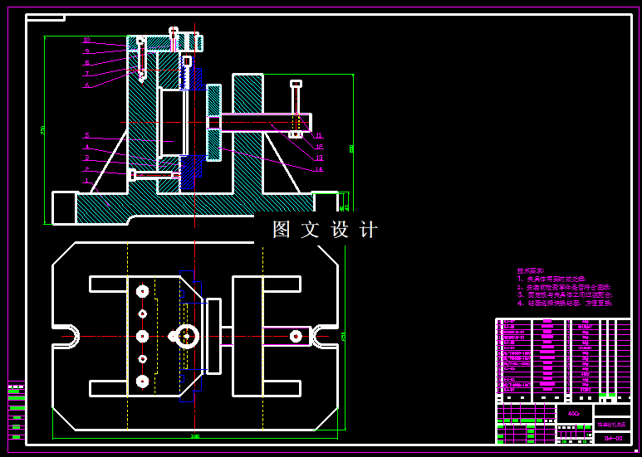Select part balloon number 7 label
Image resolution: width=642 pixels, height=457 pixels.
click(x=87, y=74)
